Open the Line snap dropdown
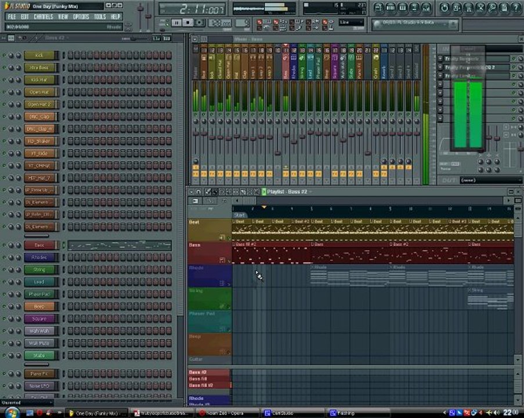This screenshot has width=524, height=418. pos(351,23)
